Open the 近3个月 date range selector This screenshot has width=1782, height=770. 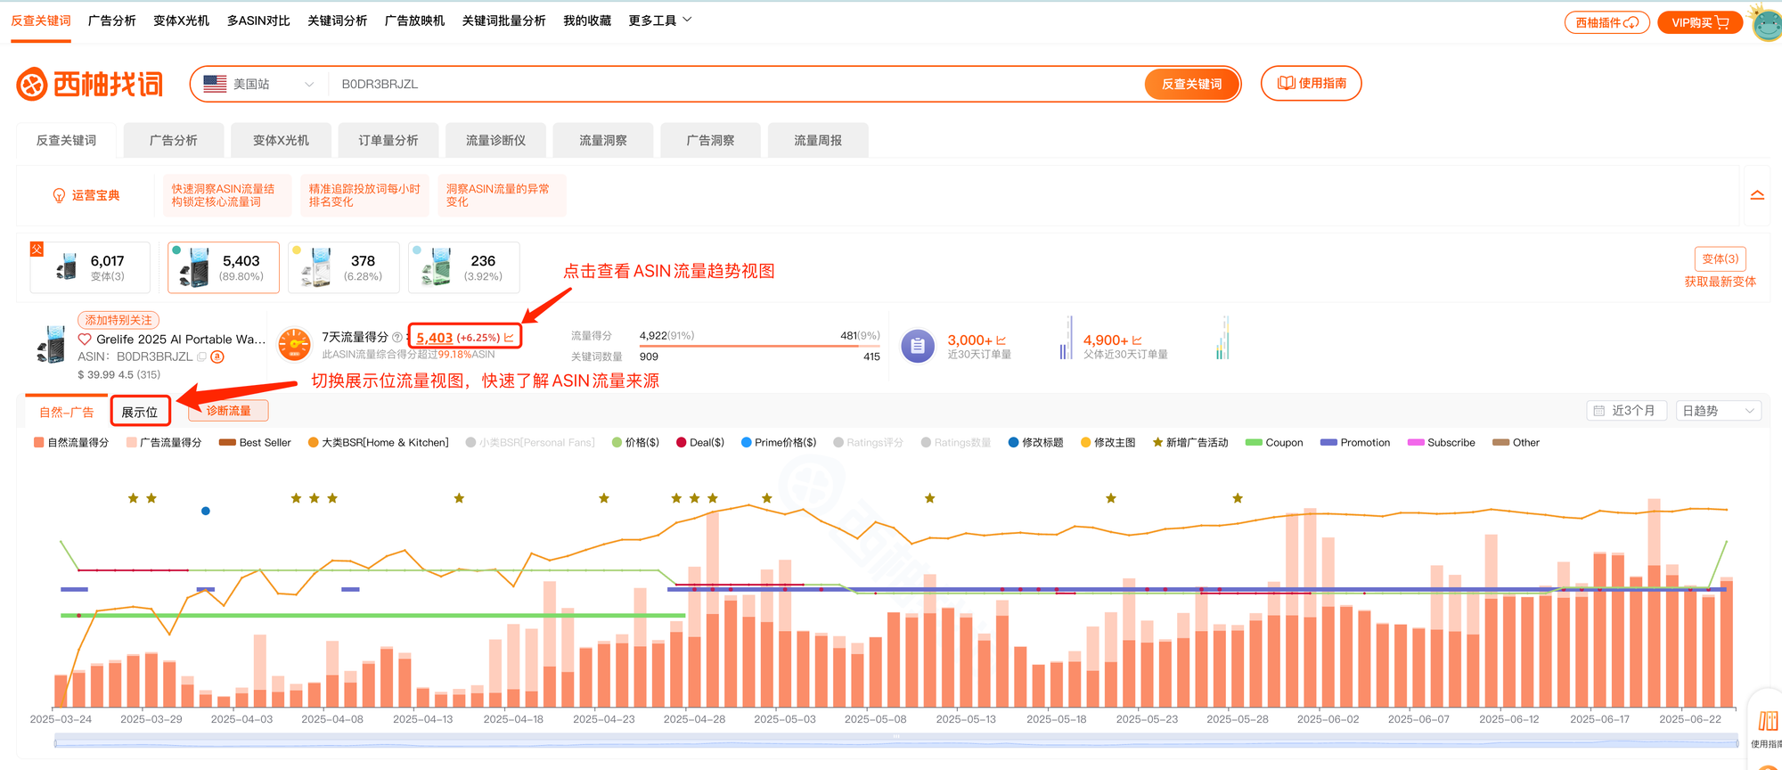click(1627, 411)
